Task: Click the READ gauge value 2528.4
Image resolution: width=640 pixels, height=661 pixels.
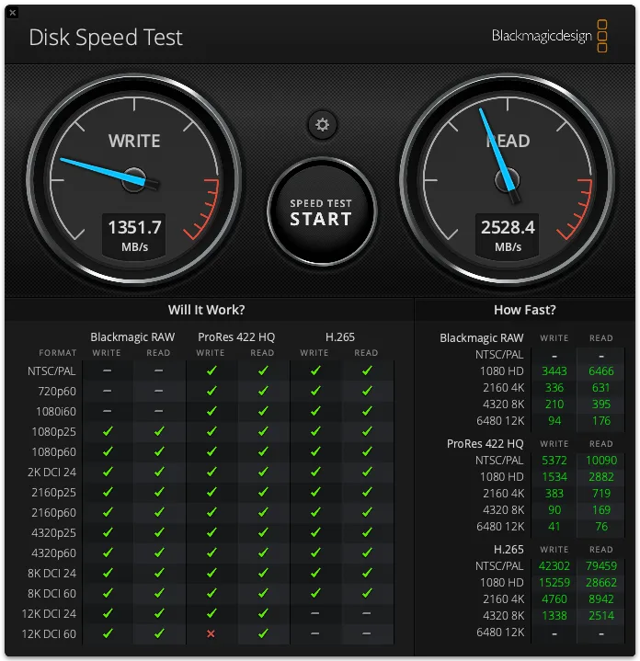Action: coord(508,228)
